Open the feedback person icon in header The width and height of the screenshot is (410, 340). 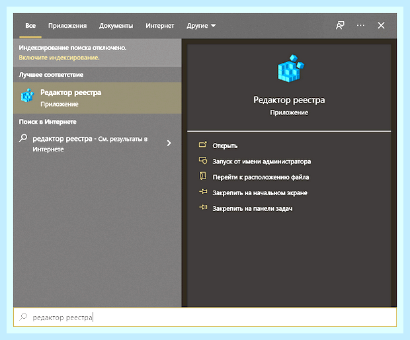pyautogui.click(x=340, y=25)
